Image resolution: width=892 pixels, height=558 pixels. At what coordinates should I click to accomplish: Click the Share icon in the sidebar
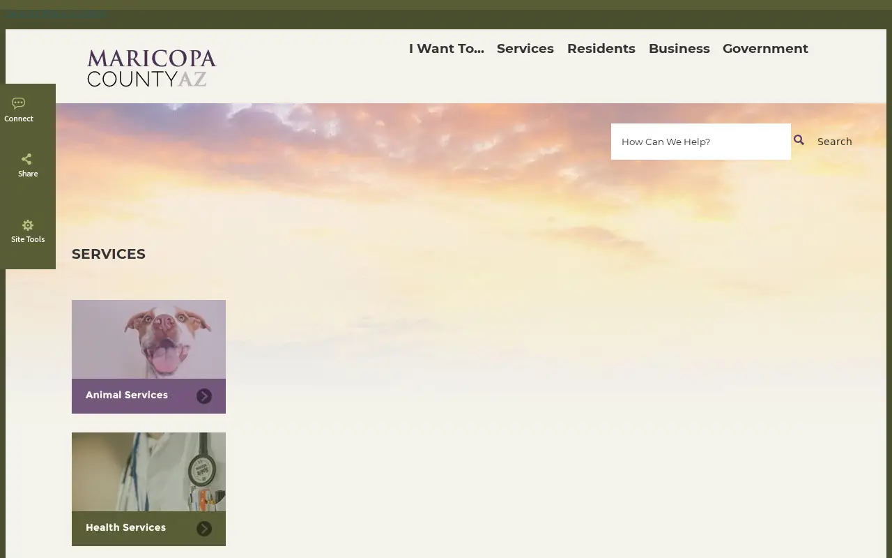click(26, 159)
